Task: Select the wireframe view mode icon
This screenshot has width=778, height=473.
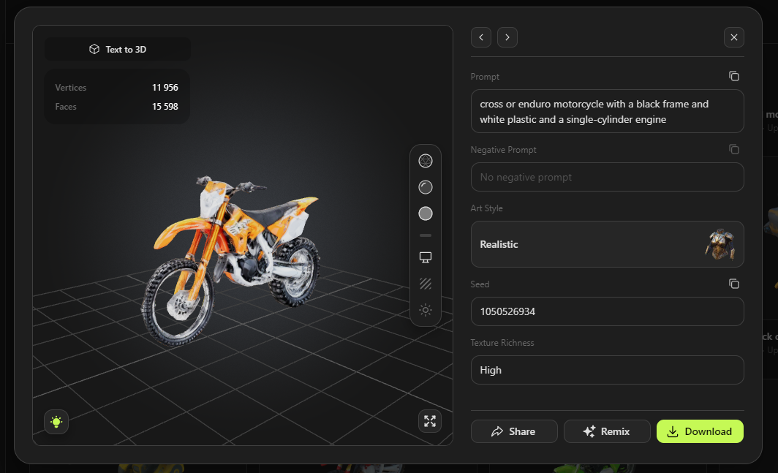Action: pyautogui.click(x=426, y=161)
